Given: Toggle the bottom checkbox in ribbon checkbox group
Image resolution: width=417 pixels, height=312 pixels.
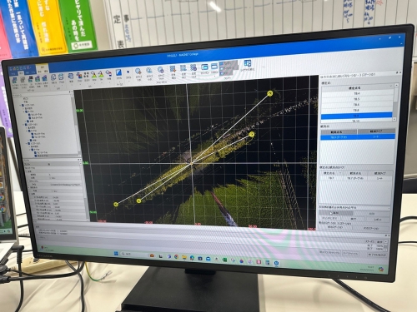Looking at the screenshot, I should click(222, 73).
